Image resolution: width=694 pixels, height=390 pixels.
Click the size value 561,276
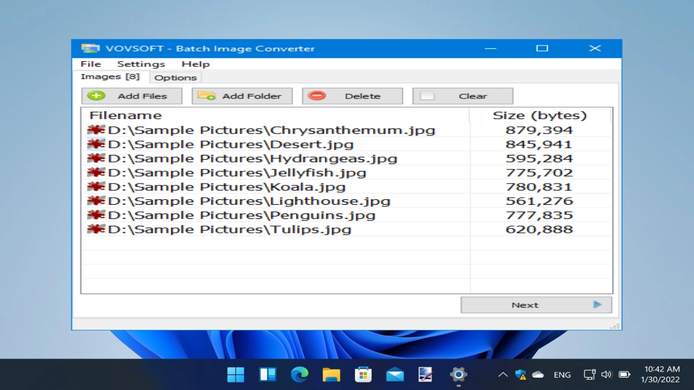point(539,201)
